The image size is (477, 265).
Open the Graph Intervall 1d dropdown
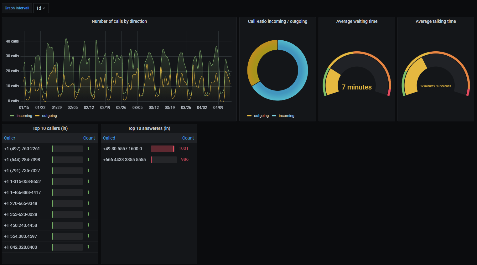click(x=41, y=8)
